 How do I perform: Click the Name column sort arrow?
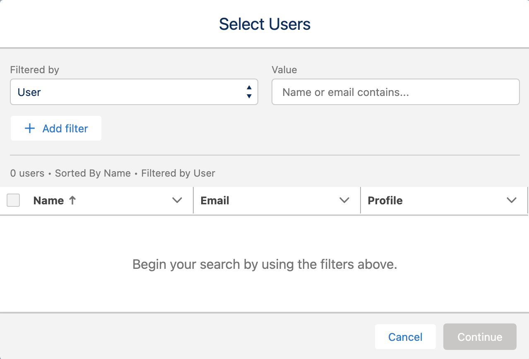pos(72,200)
